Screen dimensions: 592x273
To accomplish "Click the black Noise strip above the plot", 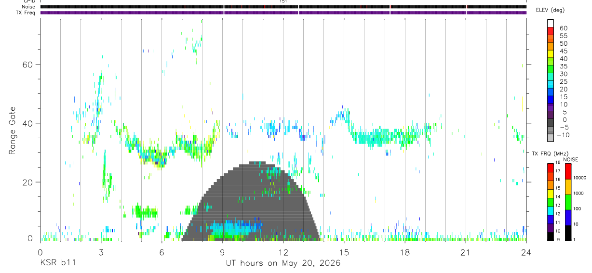I will (x=283, y=7).
